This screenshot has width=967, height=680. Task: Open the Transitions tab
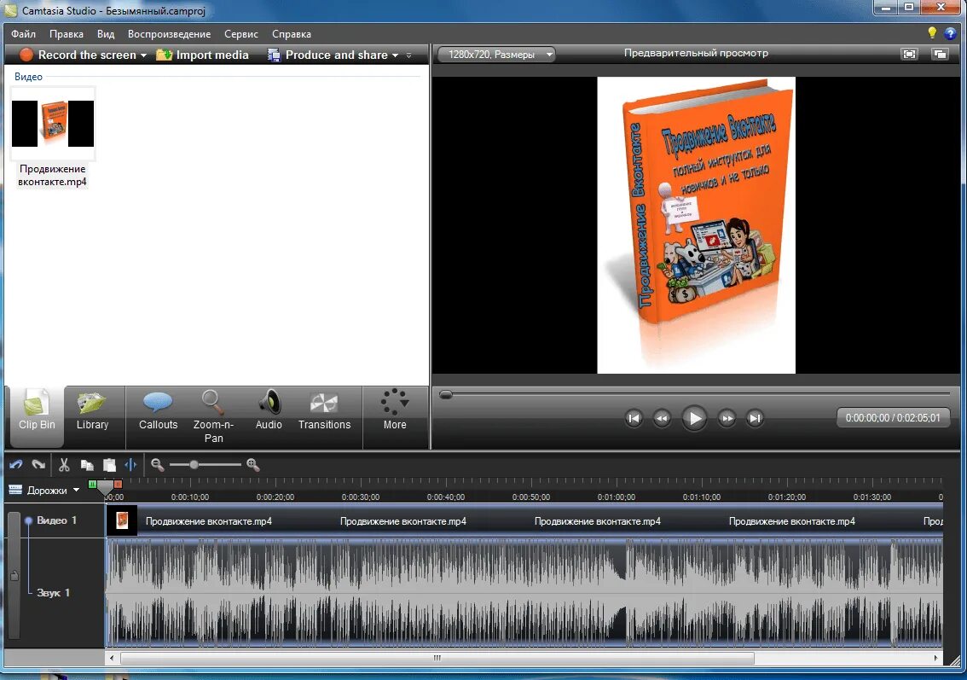pyautogui.click(x=324, y=411)
